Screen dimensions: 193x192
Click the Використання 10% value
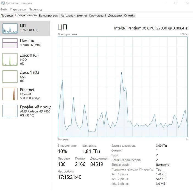(62, 151)
